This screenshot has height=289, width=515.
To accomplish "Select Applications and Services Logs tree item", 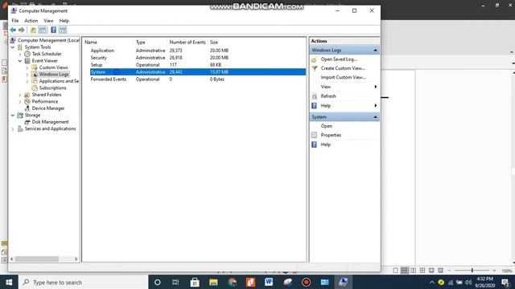I will click(x=59, y=81).
